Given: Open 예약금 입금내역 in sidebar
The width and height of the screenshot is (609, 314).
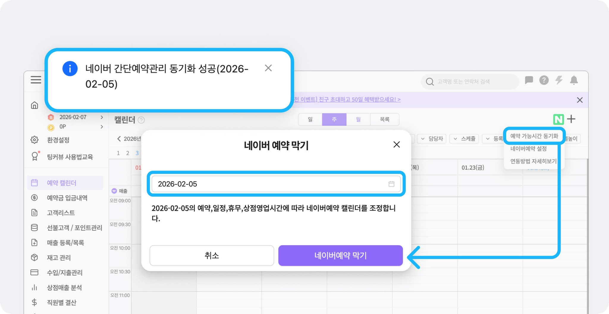Looking at the screenshot, I should pyautogui.click(x=67, y=198).
